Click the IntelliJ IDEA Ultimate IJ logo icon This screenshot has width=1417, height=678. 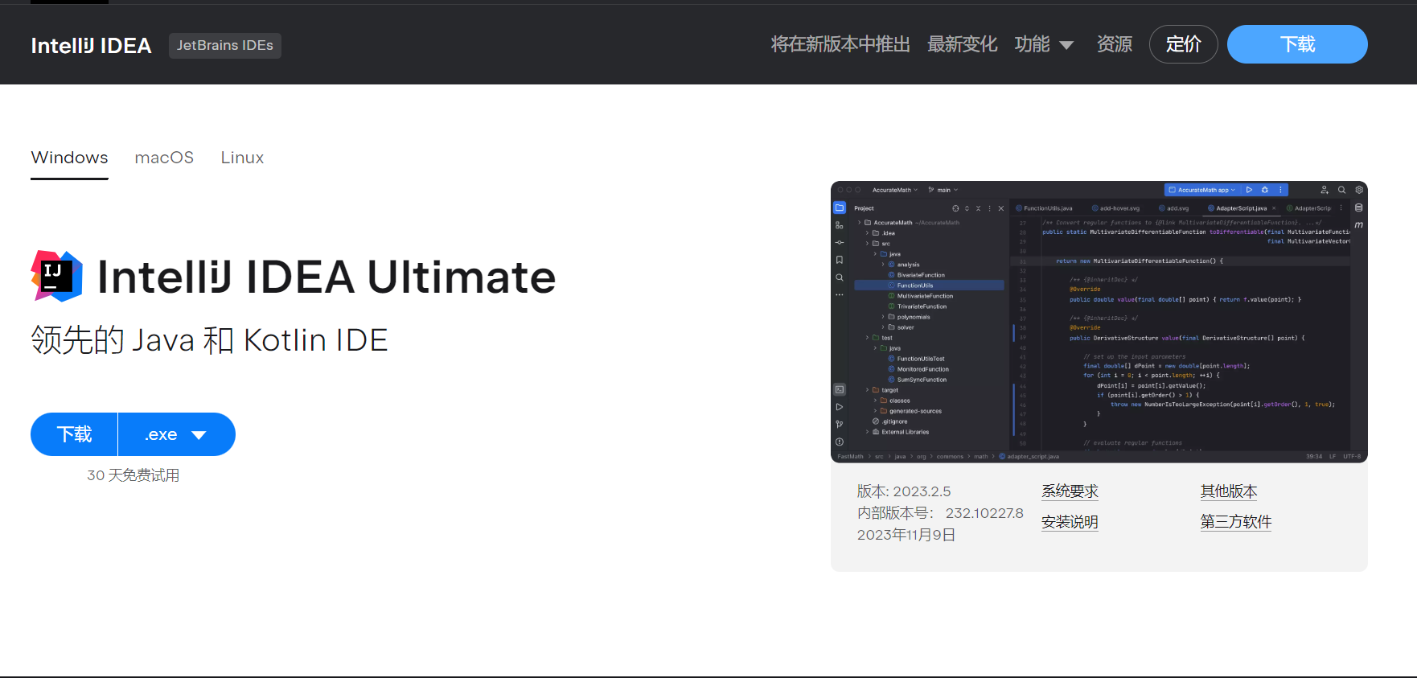[56, 276]
